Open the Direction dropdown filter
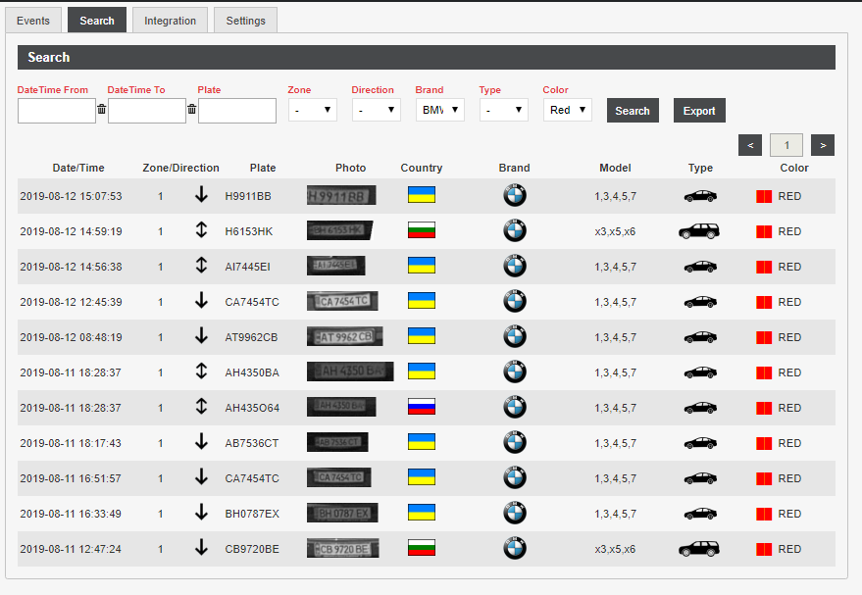The height and width of the screenshot is (595, 862). point(376,110)
